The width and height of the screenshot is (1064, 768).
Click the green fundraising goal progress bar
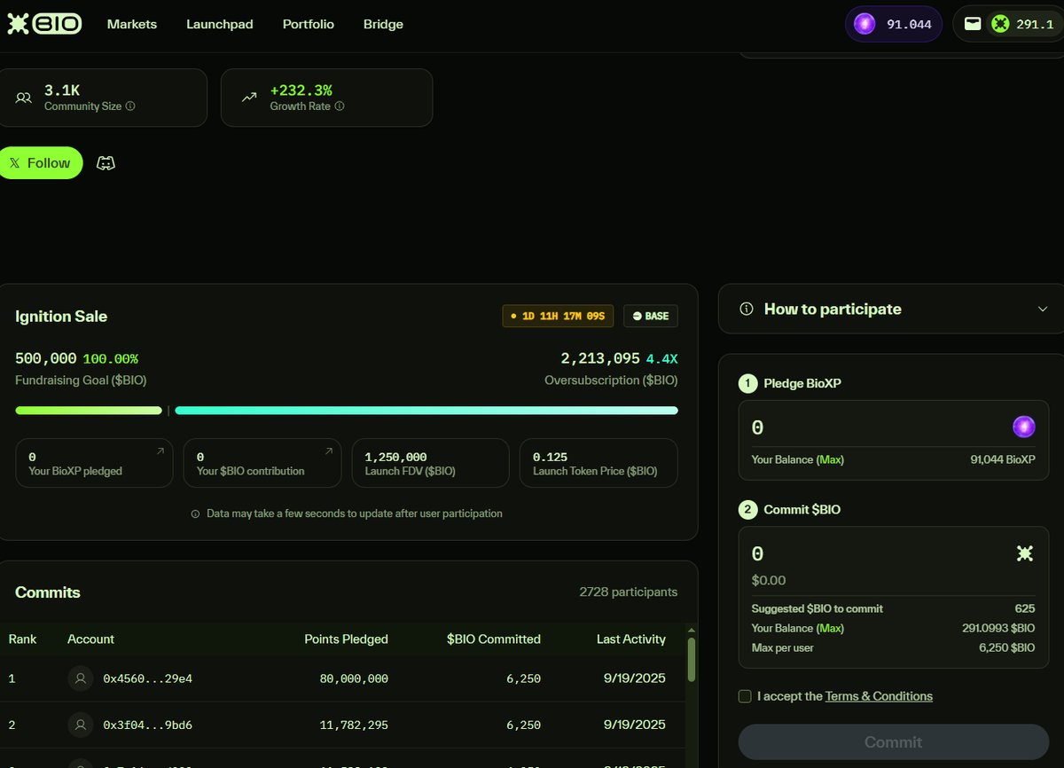click(x=89, y=411)
